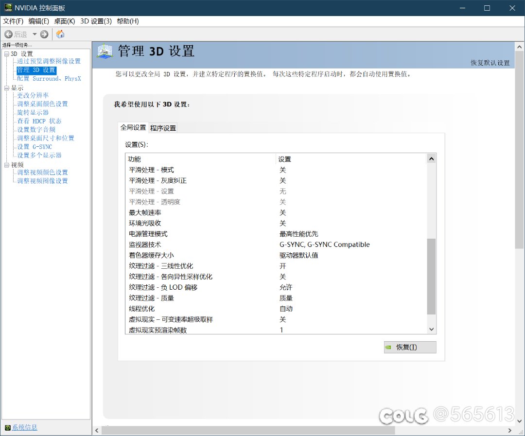This screenshot has width=525, height=436.
Task: Click settings list scroll-down arrow
Action: [432, 329]
